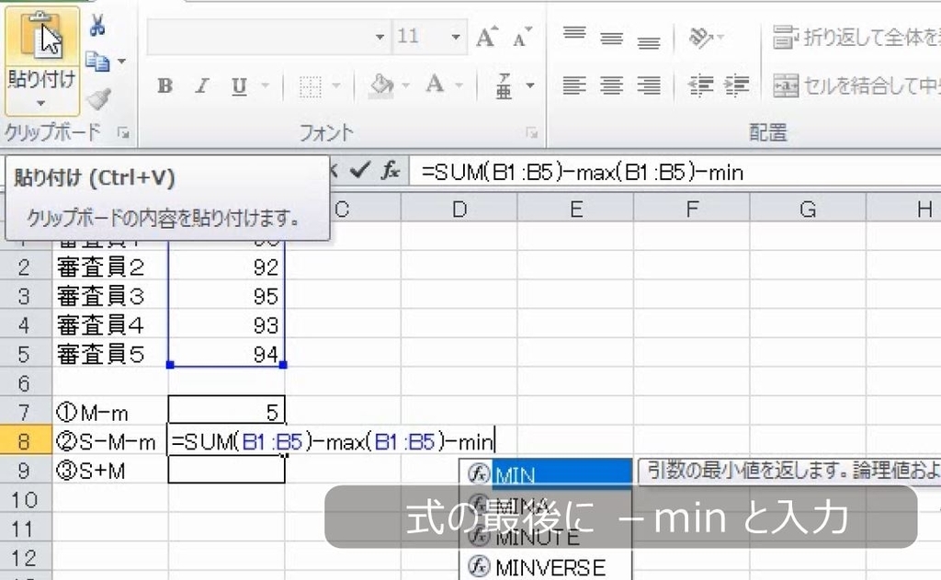This screenshot has width=941, height=580.
Task: Click the Insert Function fx icon
Action: [x=391, y=171]
